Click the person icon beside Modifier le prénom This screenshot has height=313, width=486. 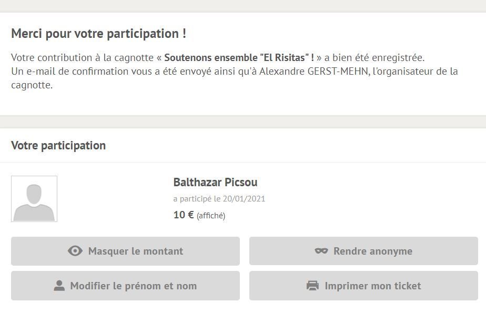pos(59,286)
